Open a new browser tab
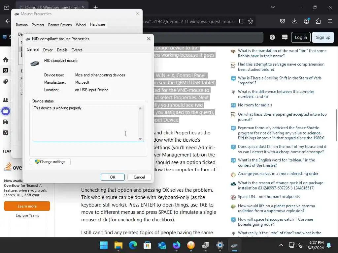Viewport: 338px width, 253px height. (x=95, y=7)
